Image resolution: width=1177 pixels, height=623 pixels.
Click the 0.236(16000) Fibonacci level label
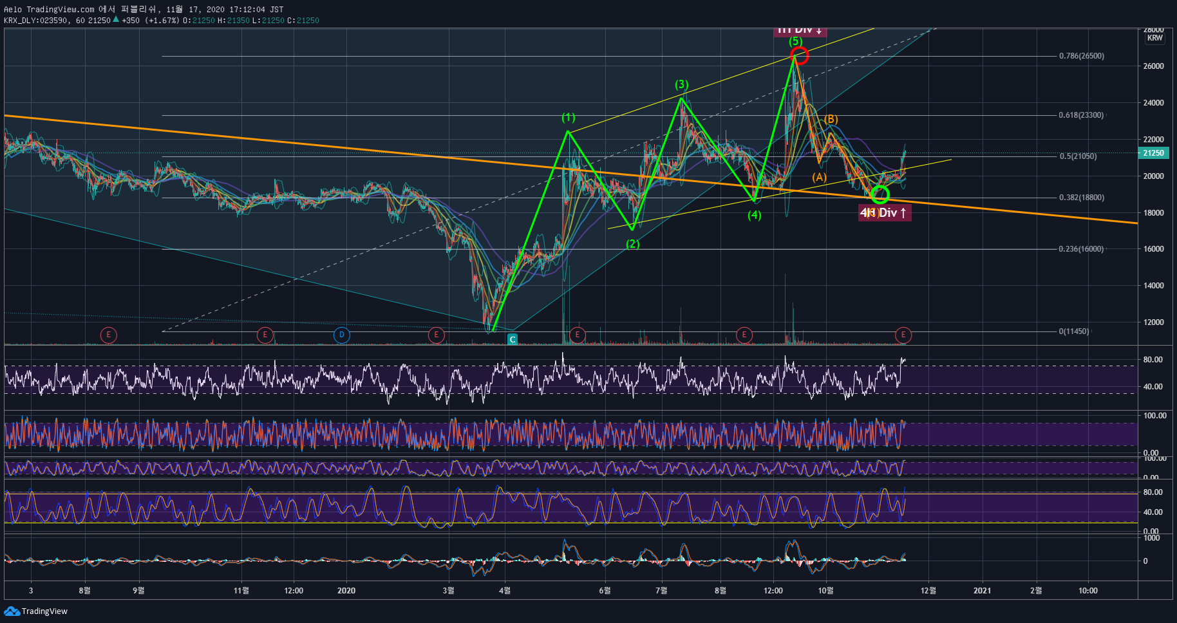tap(1081, 249)
